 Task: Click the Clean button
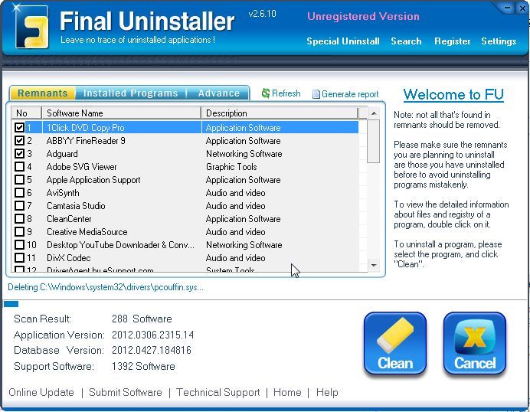tap(394, 343)
